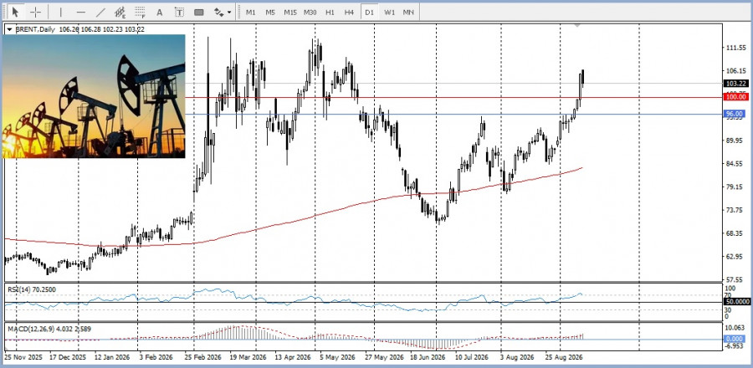Image resolution: width=753 pixels, height=368 pixels.
Task: Select the cursor arrow tool
Action: pyautogui.click(x=16, y=12)
